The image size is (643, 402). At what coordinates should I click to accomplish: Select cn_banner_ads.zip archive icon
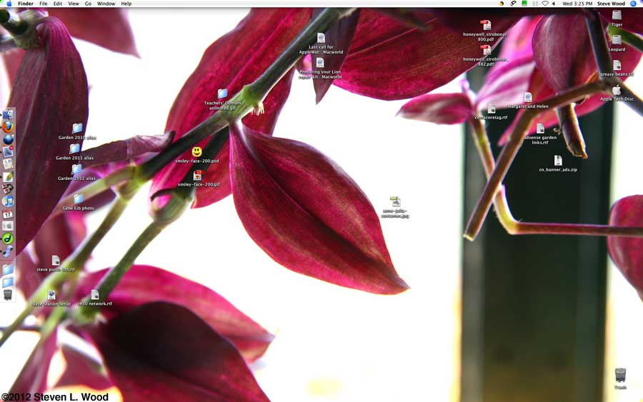(x=558, y=160)
